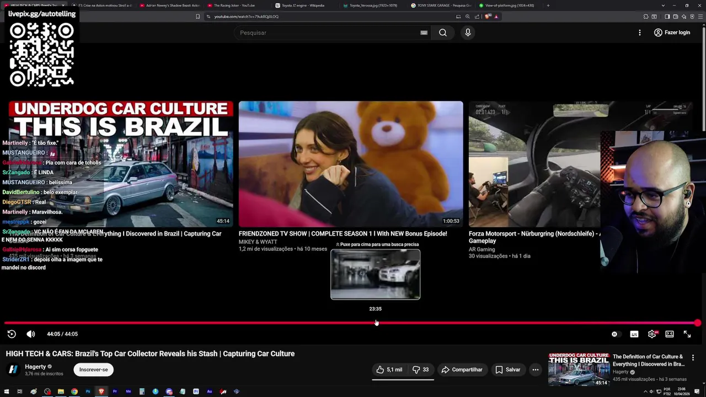Image resolution: width=706 pixels, height=397 pixels.
Task: Open the video settings gear
Action: (652, 334)
